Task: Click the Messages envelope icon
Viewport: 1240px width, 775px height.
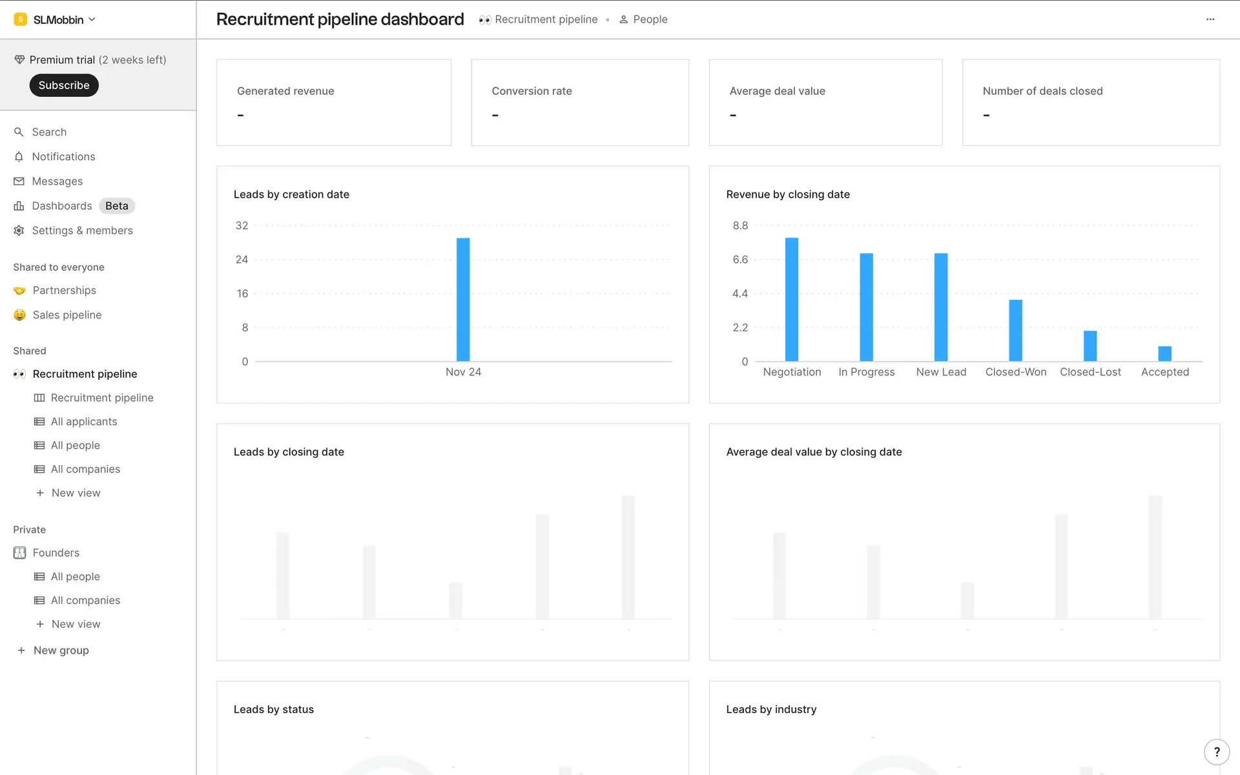Action: click(x=19, y=181)
